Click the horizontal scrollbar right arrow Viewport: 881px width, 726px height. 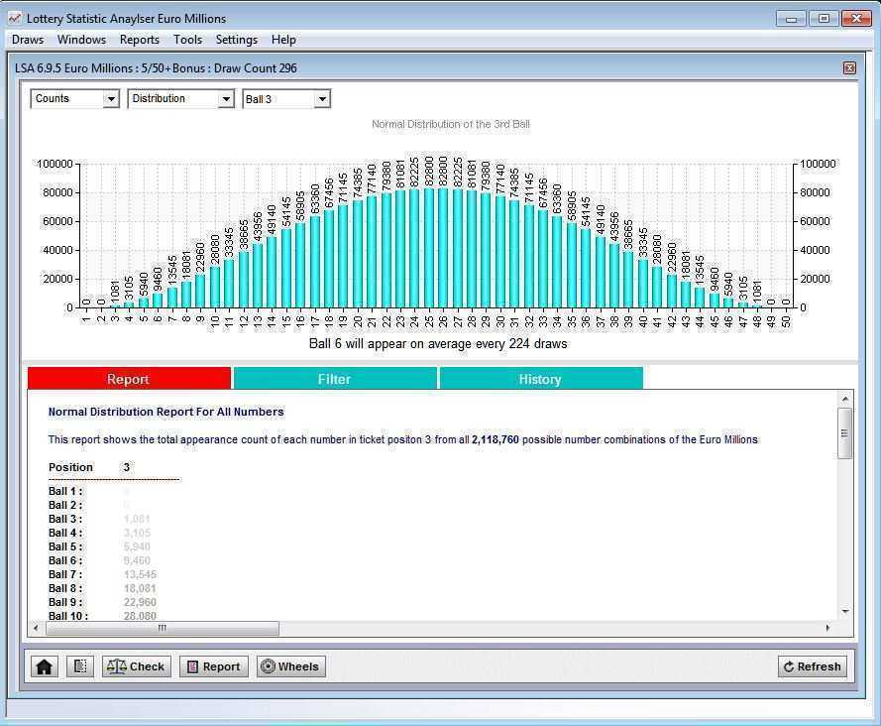827,628
